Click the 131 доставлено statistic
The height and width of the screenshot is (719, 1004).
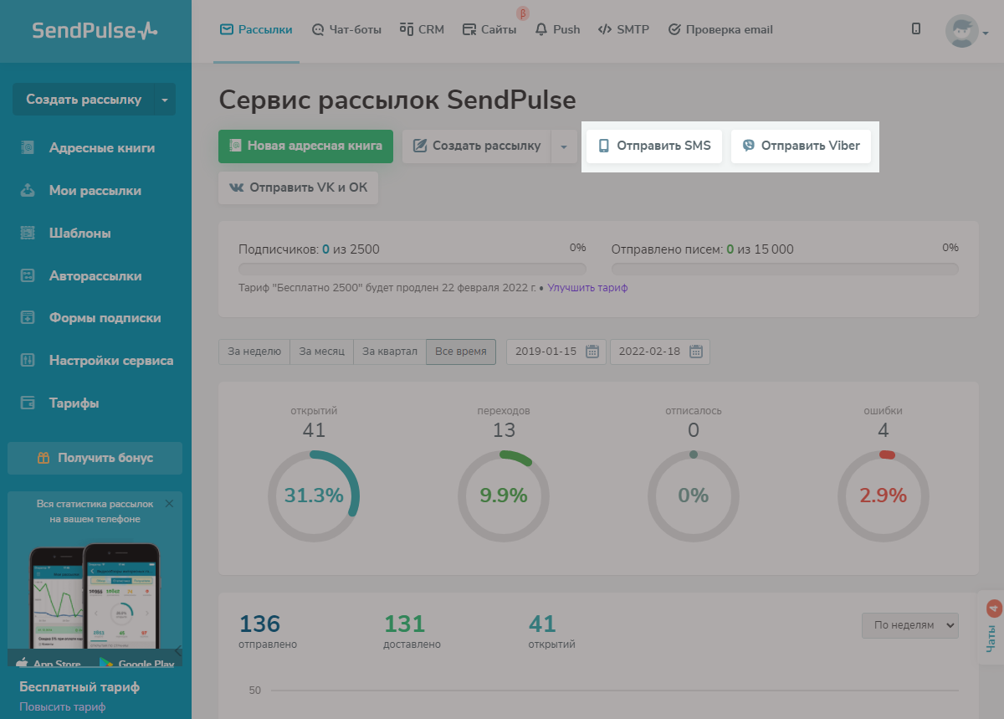pos(412,631)
